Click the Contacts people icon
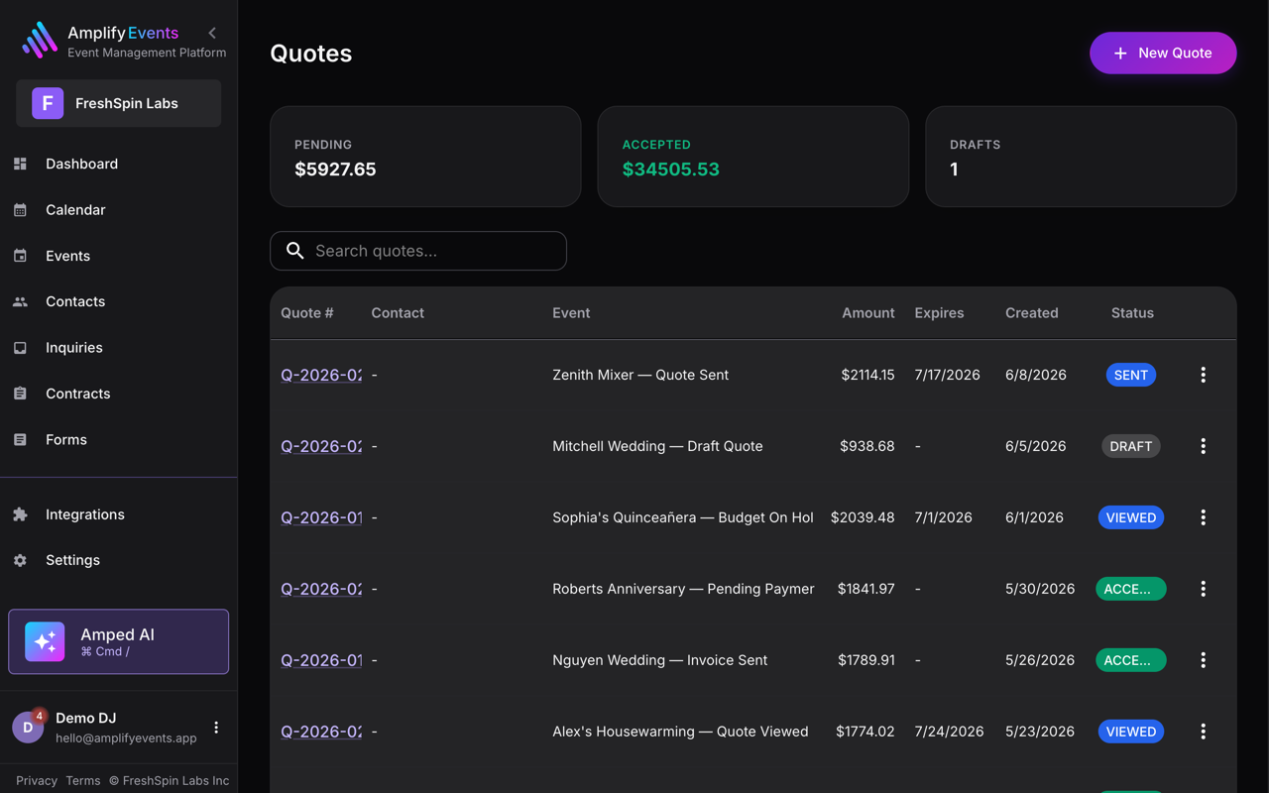 (x=20, y=301)
